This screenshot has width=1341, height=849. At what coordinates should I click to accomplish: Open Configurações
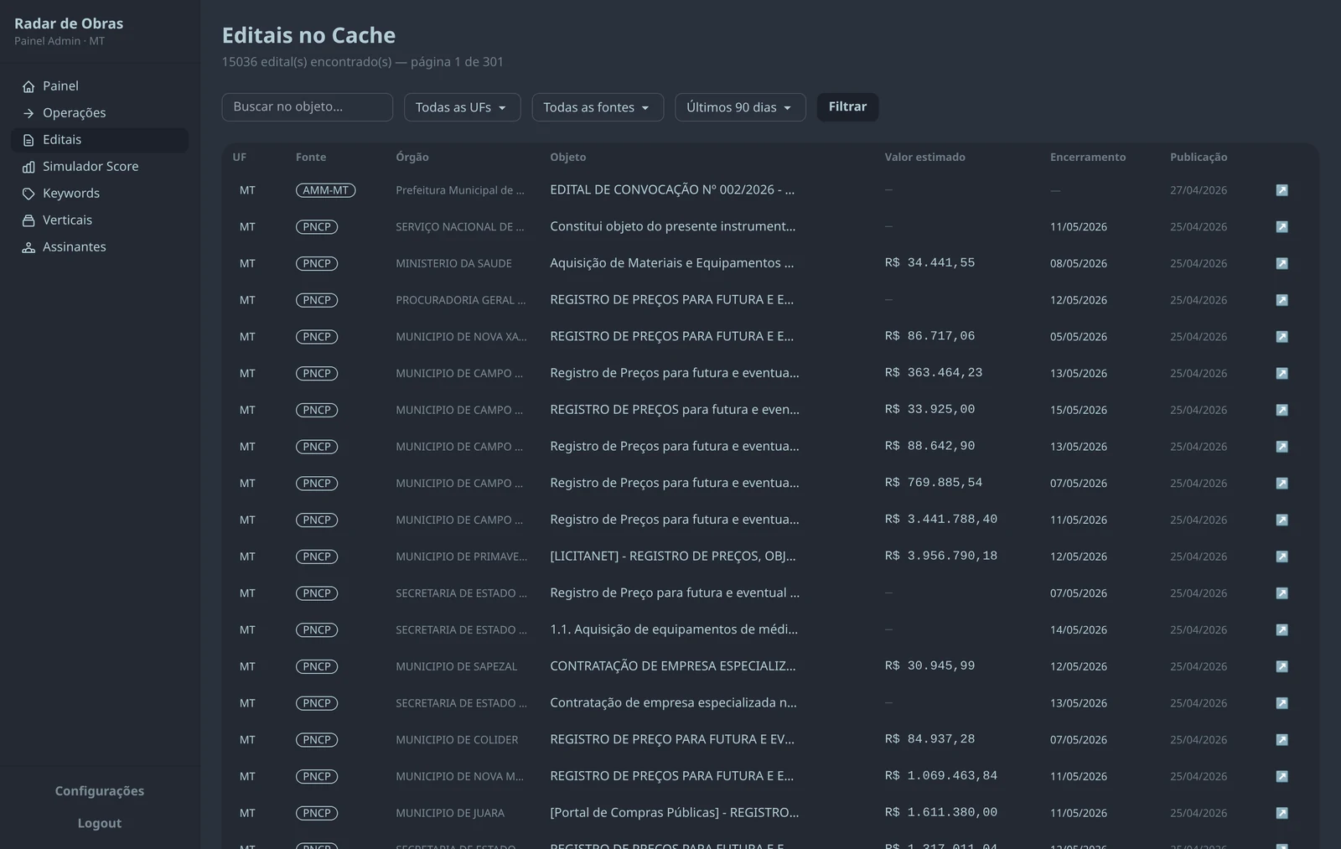pyautogui.click(x=100, y=791)
